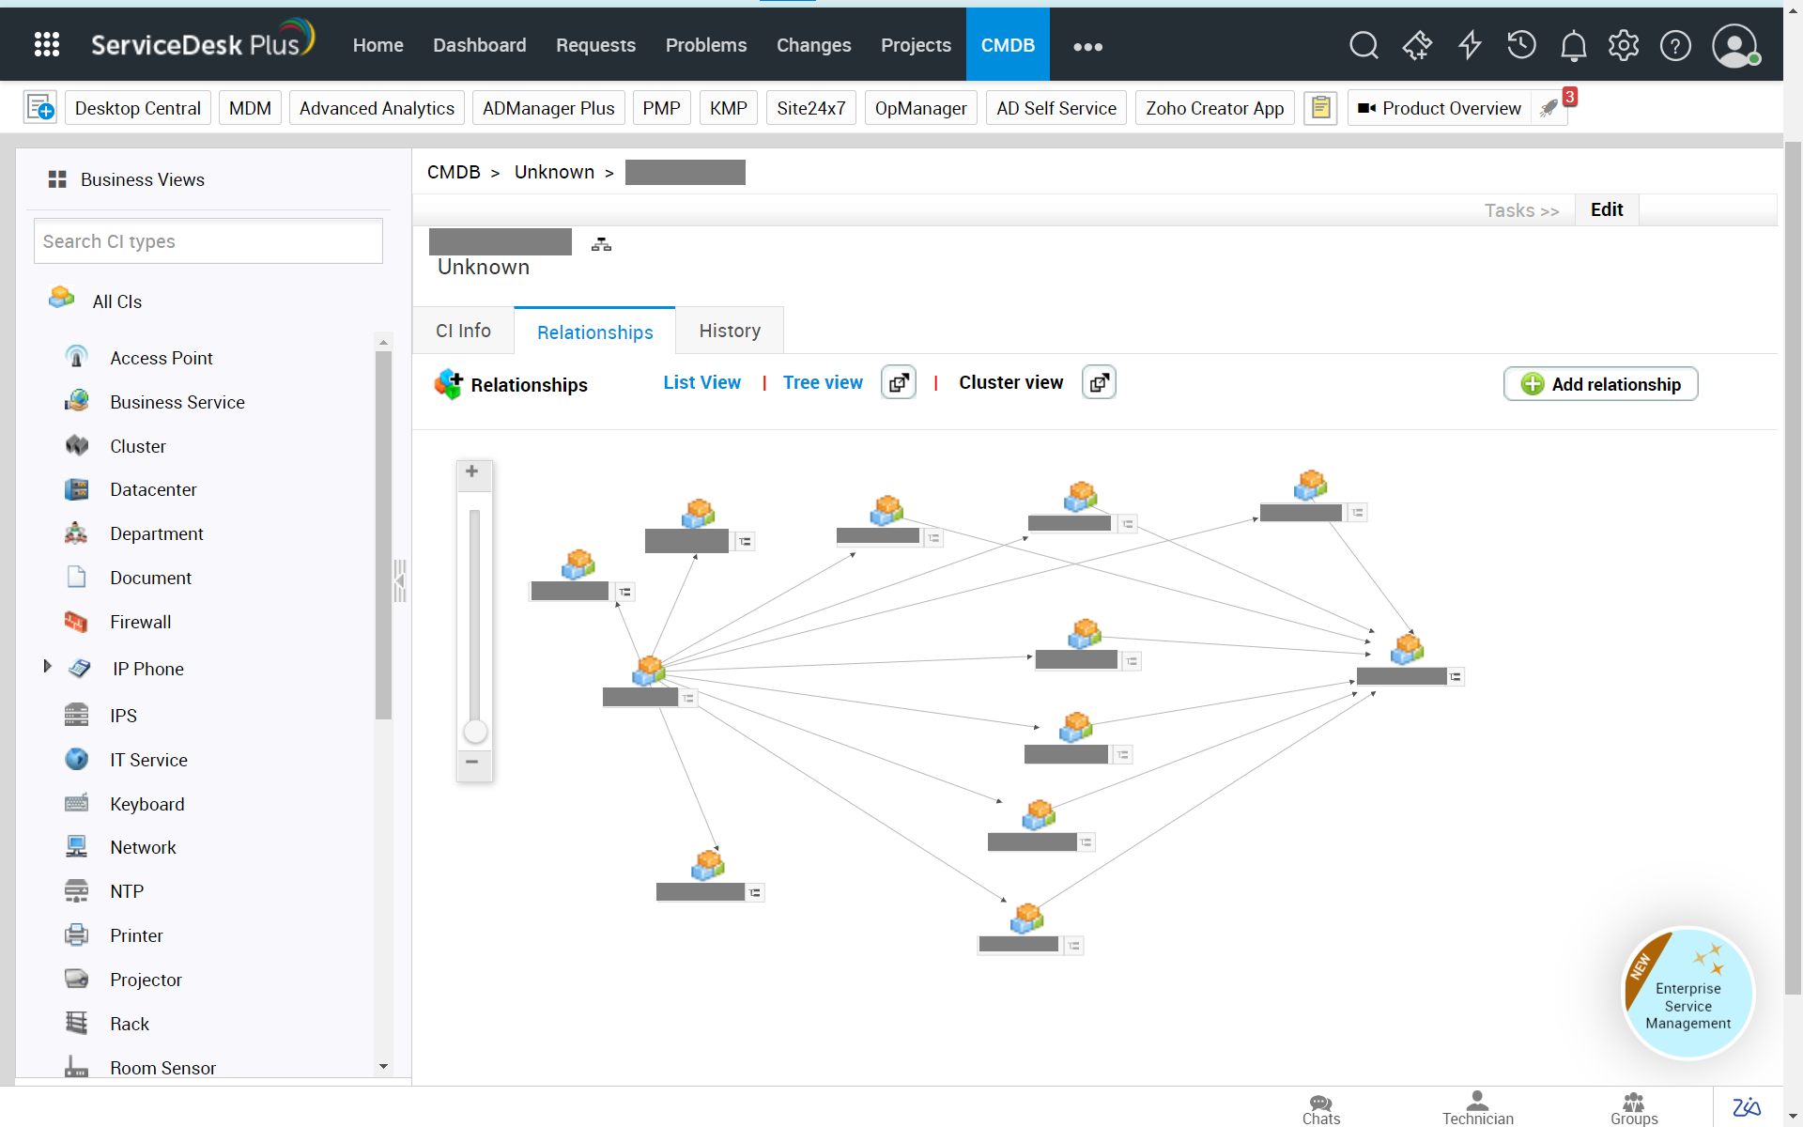Open Tree view in new window icon
Viewport: 1803px width, 1127px height.
click(x=899, y=383)
